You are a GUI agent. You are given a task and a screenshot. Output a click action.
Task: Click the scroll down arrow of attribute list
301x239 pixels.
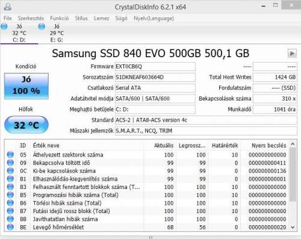(x=293, y=228)
